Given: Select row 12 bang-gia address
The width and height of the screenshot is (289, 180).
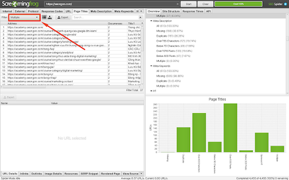Looking at the screenshot, I should (31, 67).
